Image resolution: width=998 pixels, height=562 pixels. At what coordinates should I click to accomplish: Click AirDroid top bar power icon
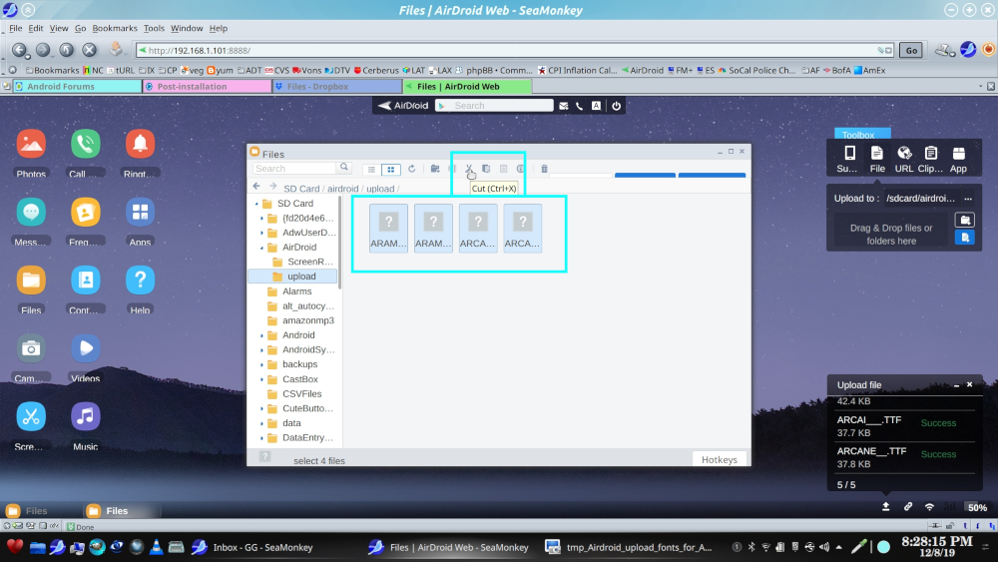[616, 106]
